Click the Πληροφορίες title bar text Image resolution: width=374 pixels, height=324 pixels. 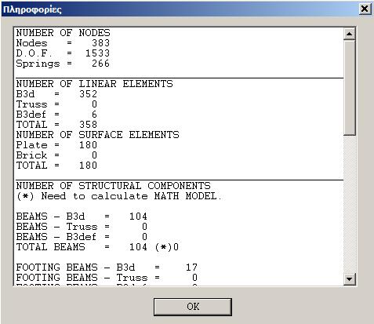coord(32,9)
